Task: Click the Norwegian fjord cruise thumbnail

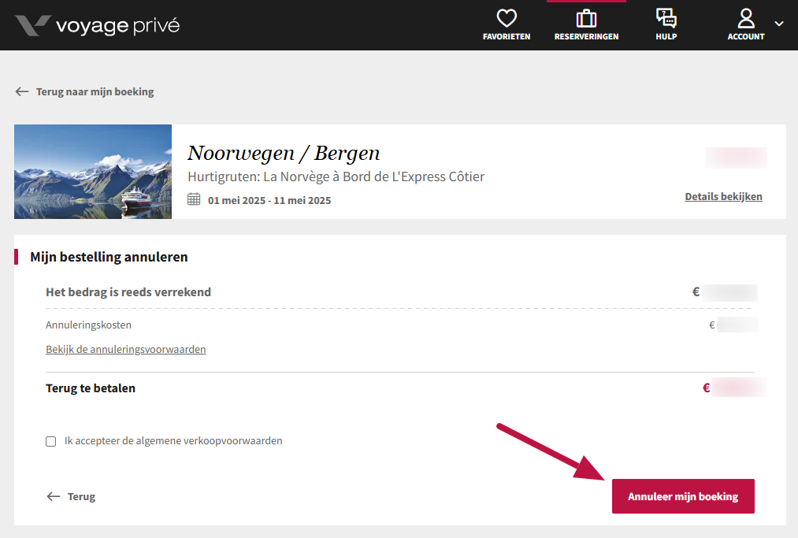Action: (x=93, y=172)
